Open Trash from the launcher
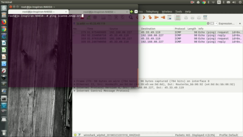243x137 pixels. [x=4, y=132]
